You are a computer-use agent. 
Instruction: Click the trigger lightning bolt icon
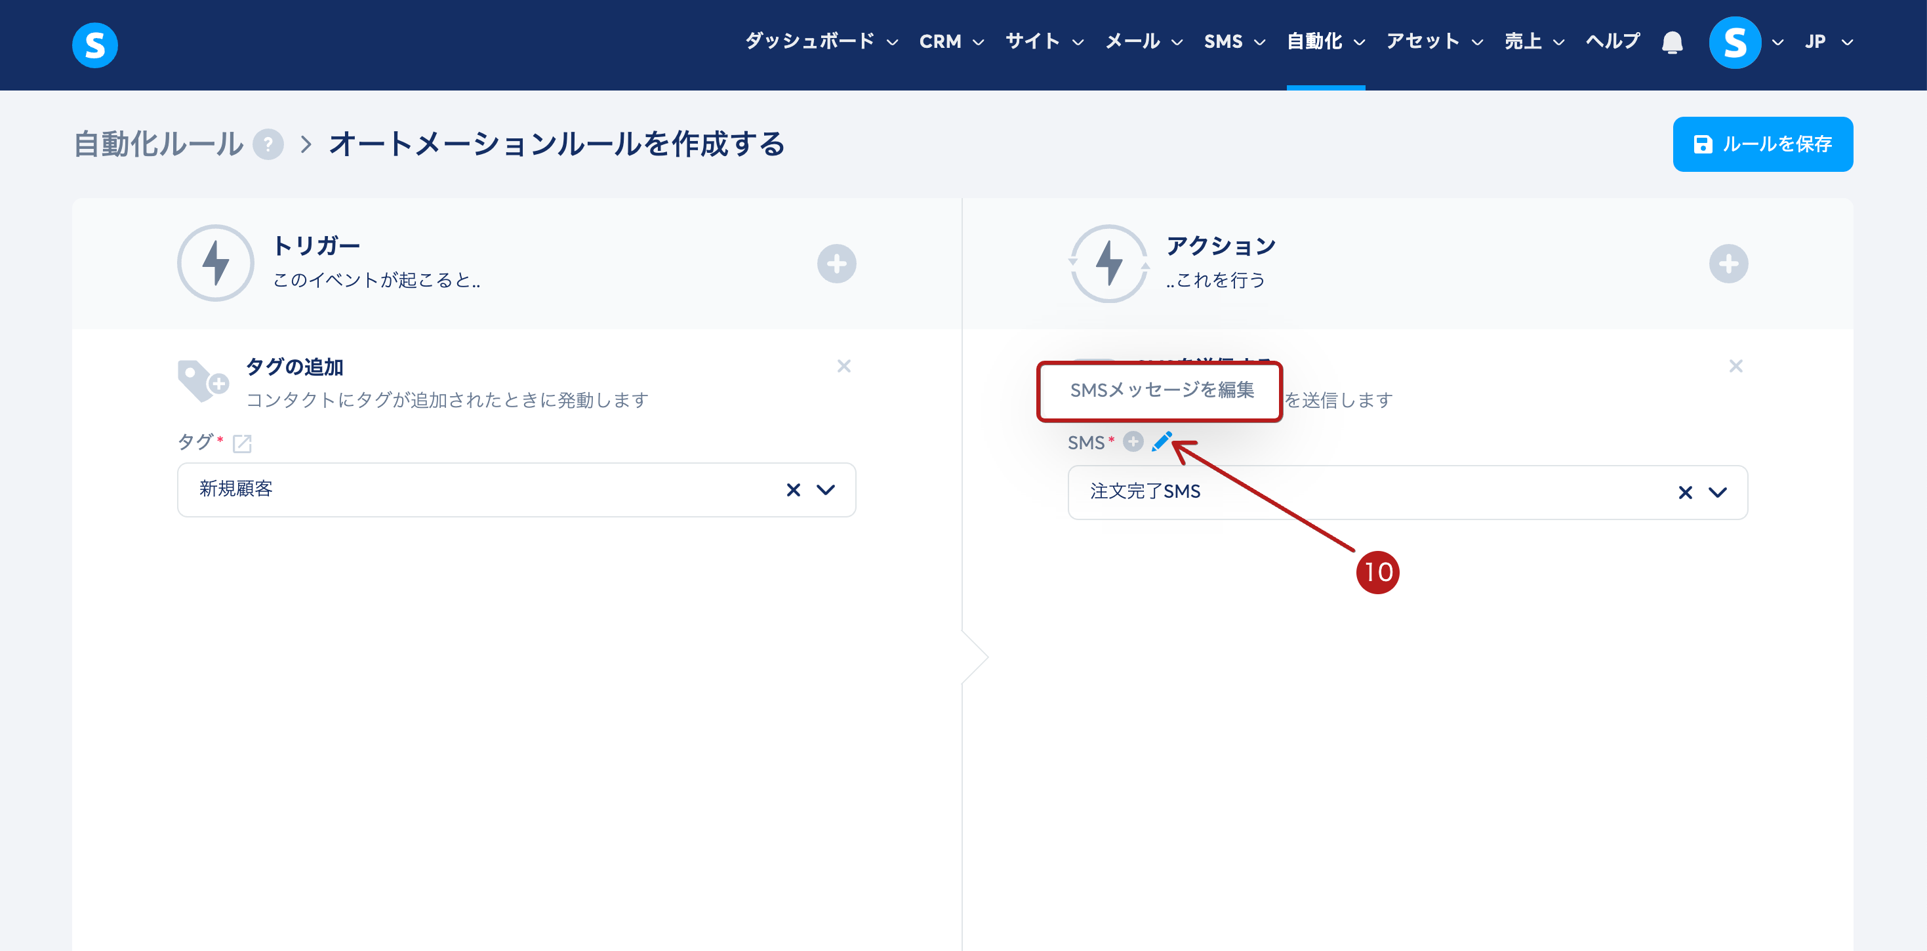click(x=215, y=264)
